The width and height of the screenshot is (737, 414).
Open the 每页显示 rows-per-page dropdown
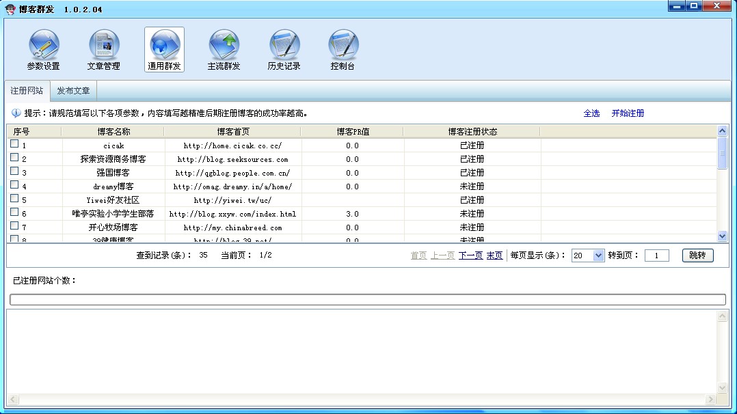[x=599, y=256]
